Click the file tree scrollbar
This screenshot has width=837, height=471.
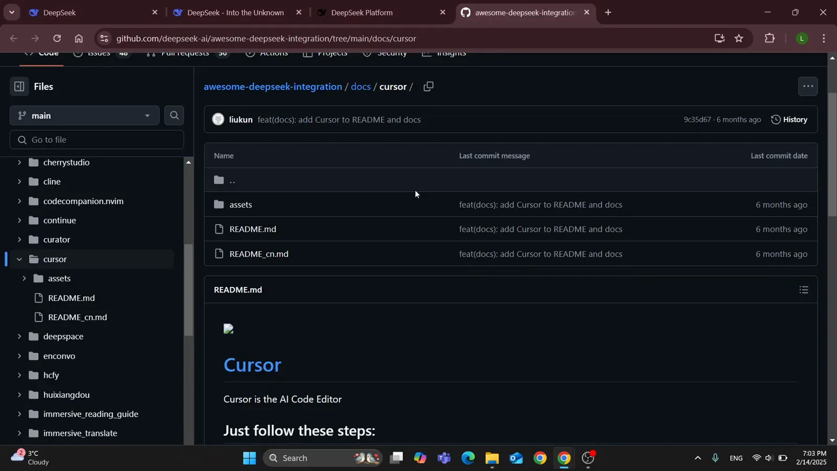189,290
